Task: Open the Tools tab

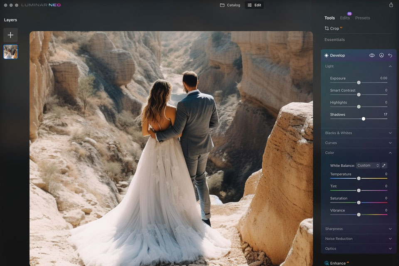Action: pyautogui.click(x=330, y=18)
